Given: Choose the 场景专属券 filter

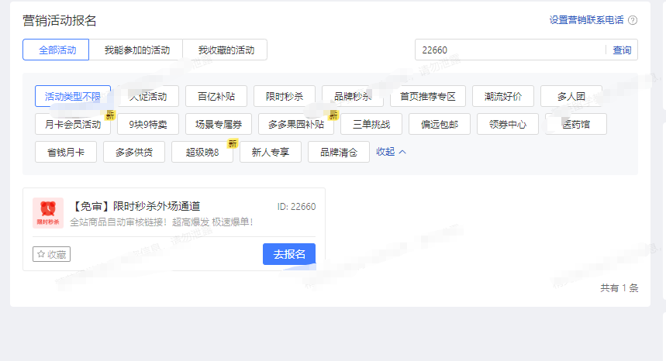Looking at the screenshot, I should [219, 124].
